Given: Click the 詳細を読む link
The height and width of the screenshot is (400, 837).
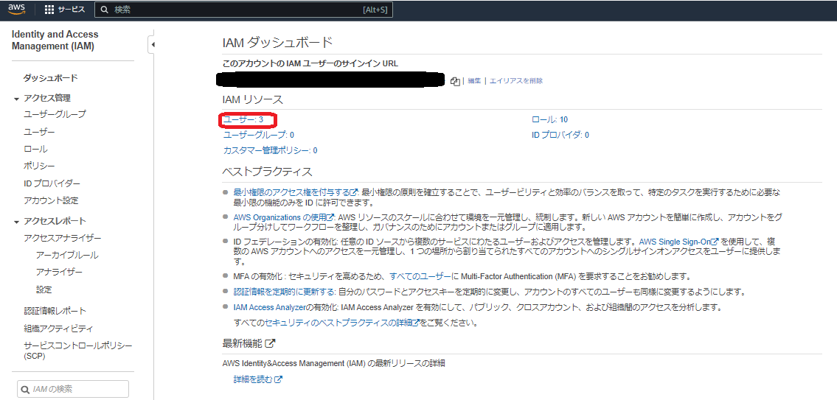Looking at the screenshot, I should 258,379.
